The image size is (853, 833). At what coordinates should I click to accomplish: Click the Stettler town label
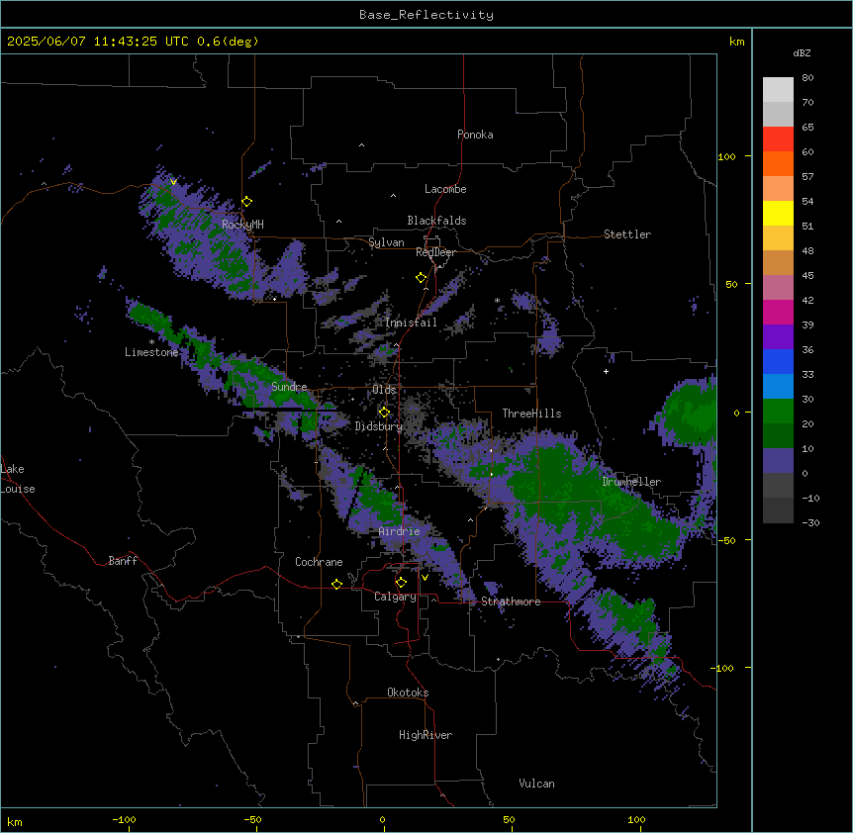(626, 234)
